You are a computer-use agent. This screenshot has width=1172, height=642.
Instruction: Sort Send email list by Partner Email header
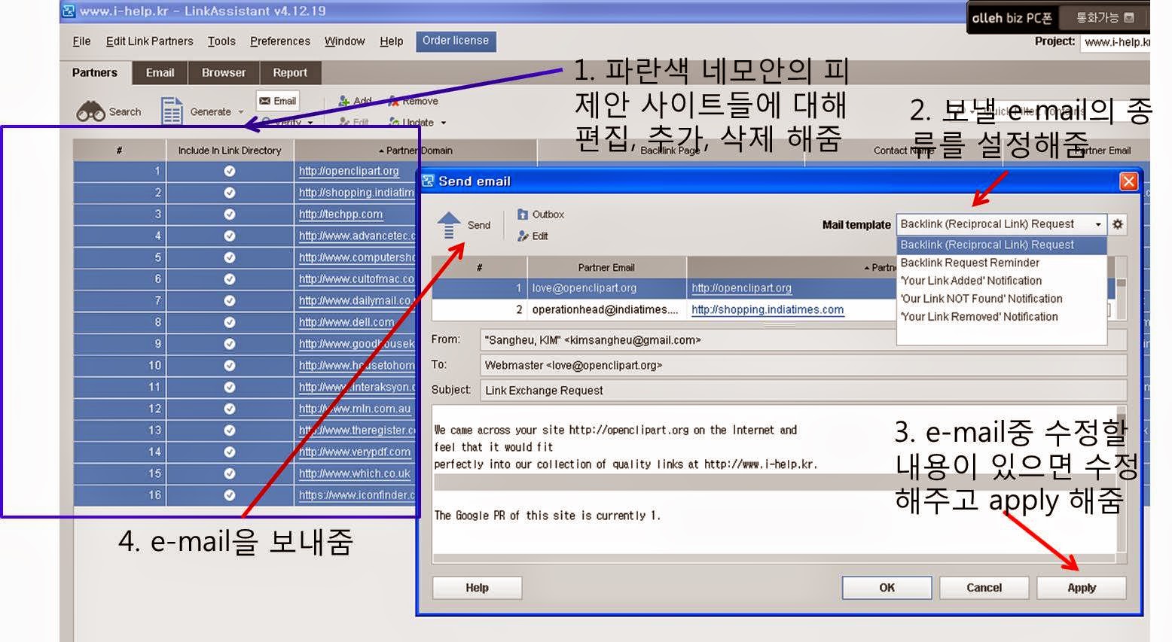tap(606, 267)
